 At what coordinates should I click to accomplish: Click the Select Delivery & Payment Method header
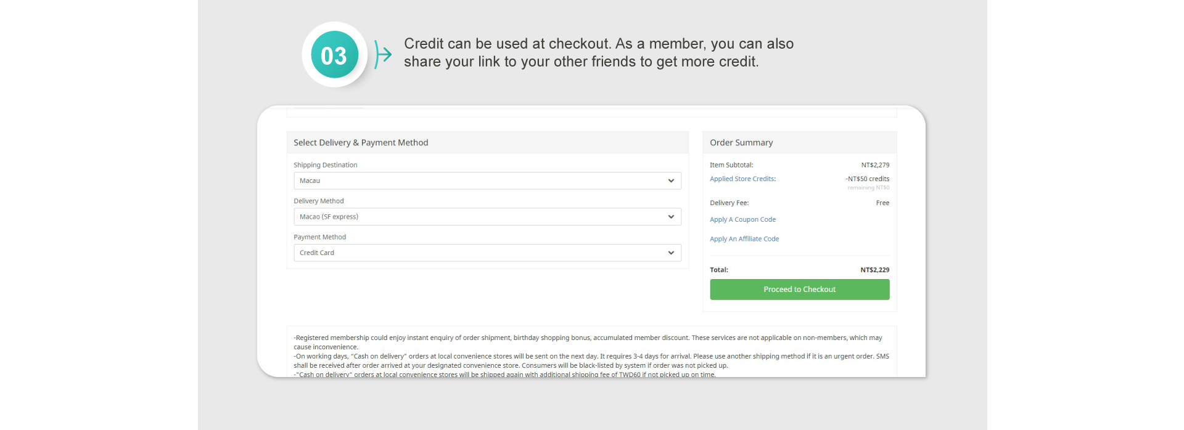tap(361, 143)
